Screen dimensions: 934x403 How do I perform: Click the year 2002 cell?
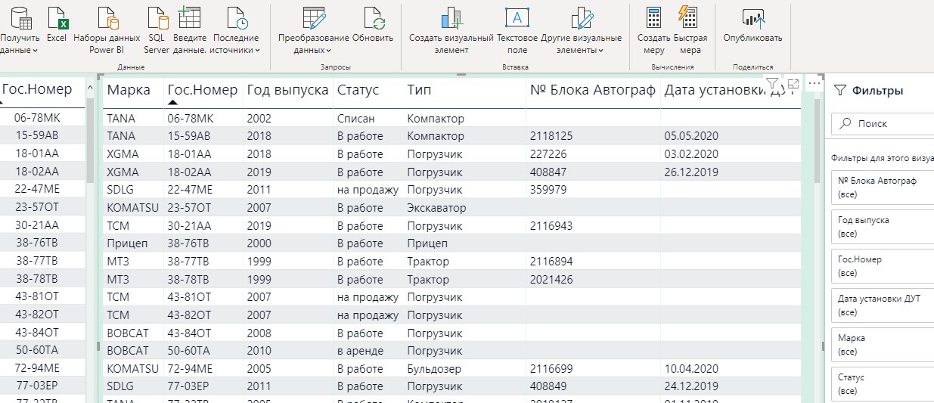(x=259, y=119)
